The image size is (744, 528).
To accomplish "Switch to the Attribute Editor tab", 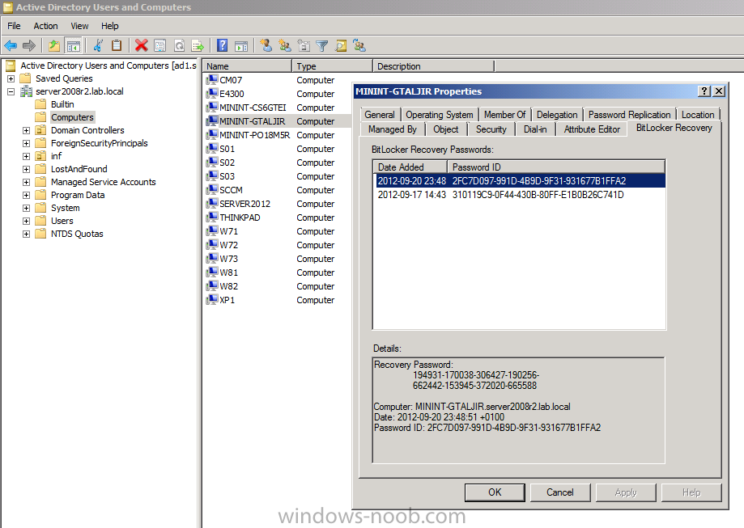I will coord(592,129).
